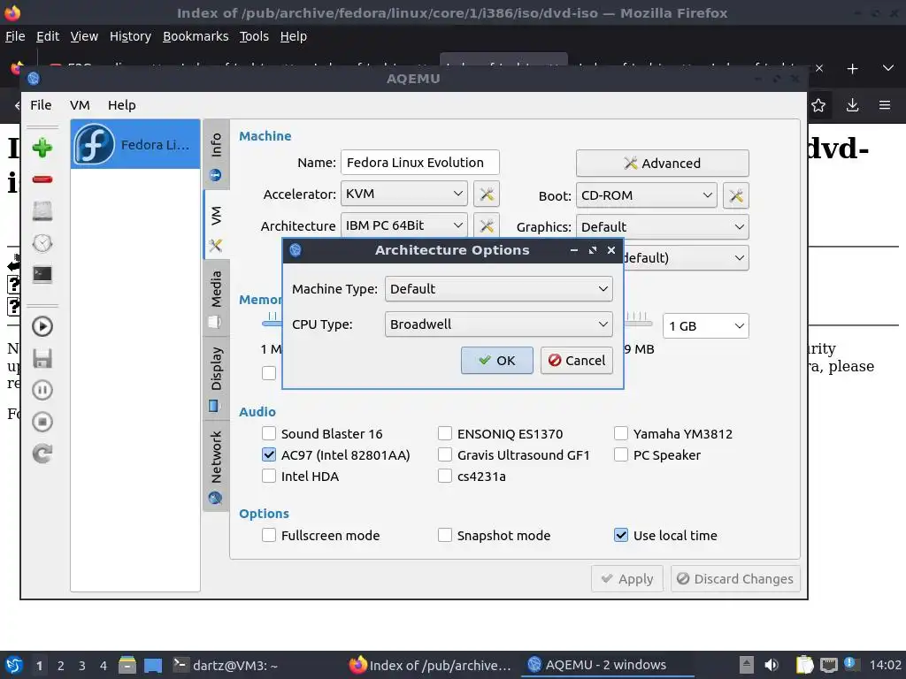Enable Intel HDA audio checkbox
The image size is (906, 679).
269,477
